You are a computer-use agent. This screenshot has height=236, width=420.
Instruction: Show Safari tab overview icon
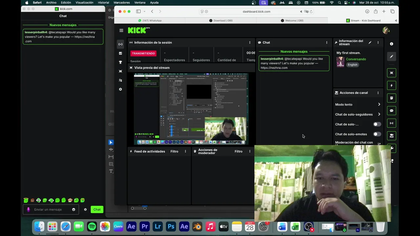(392, 11)
